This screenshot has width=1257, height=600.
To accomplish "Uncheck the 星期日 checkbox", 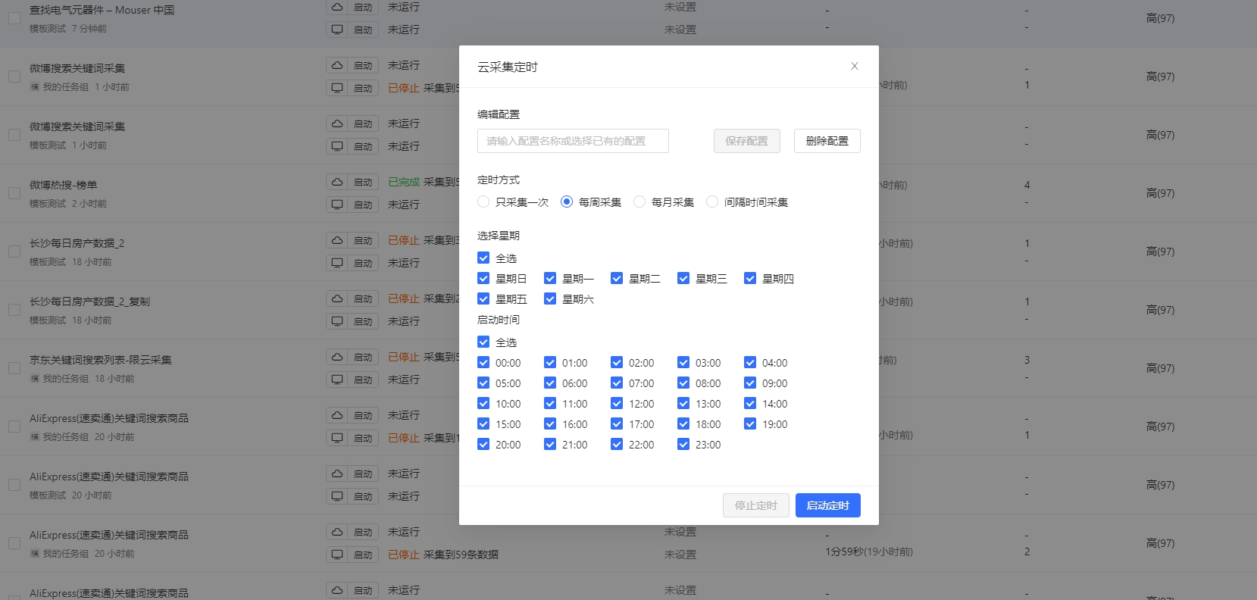I will point(483,279).
